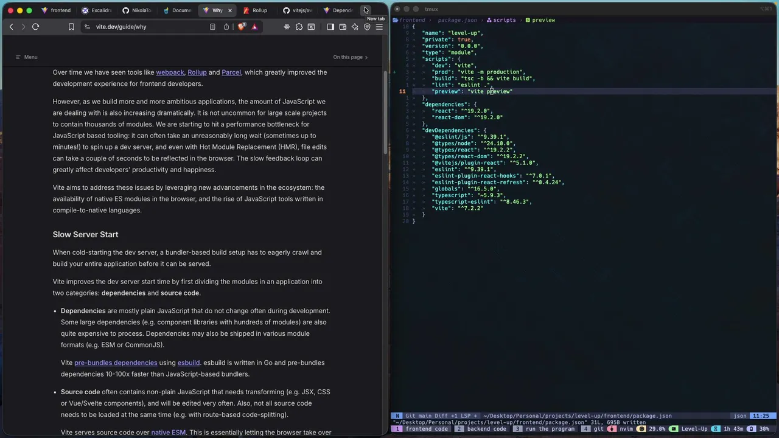This screenshot has height=438, width=779.
Task: Click the share icon in the address bar
Action: click(226, 27)
